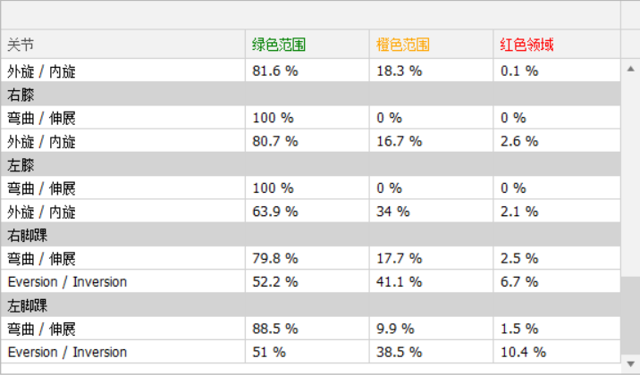This screenshot has height=375, width=640.
Task: Sort by the 绿色范围 column header
Action: 280,45
